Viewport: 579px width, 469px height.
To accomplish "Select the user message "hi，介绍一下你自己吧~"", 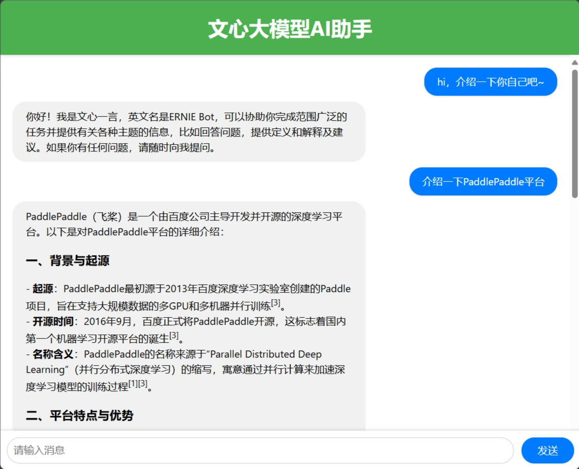I will point(491,82).
